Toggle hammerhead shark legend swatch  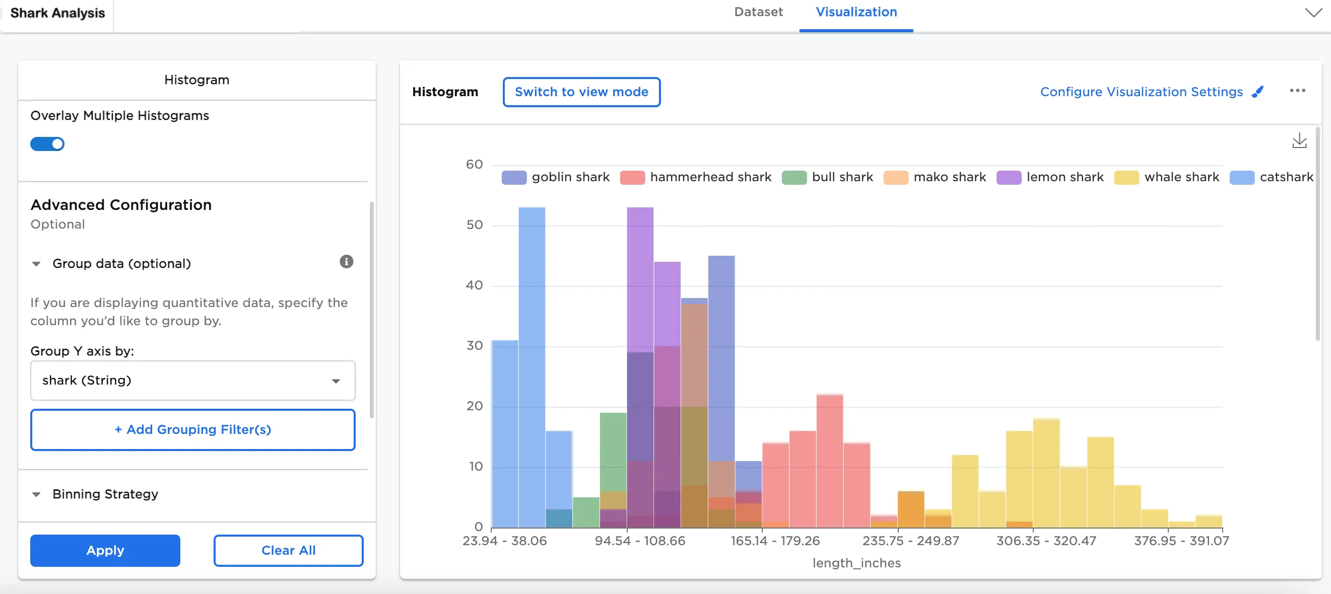(632, 178)
